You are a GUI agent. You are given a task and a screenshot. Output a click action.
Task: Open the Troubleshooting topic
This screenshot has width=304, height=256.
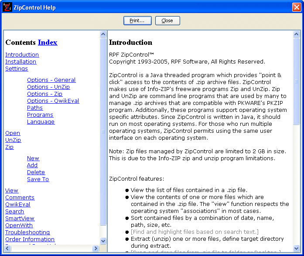(27, 232)
